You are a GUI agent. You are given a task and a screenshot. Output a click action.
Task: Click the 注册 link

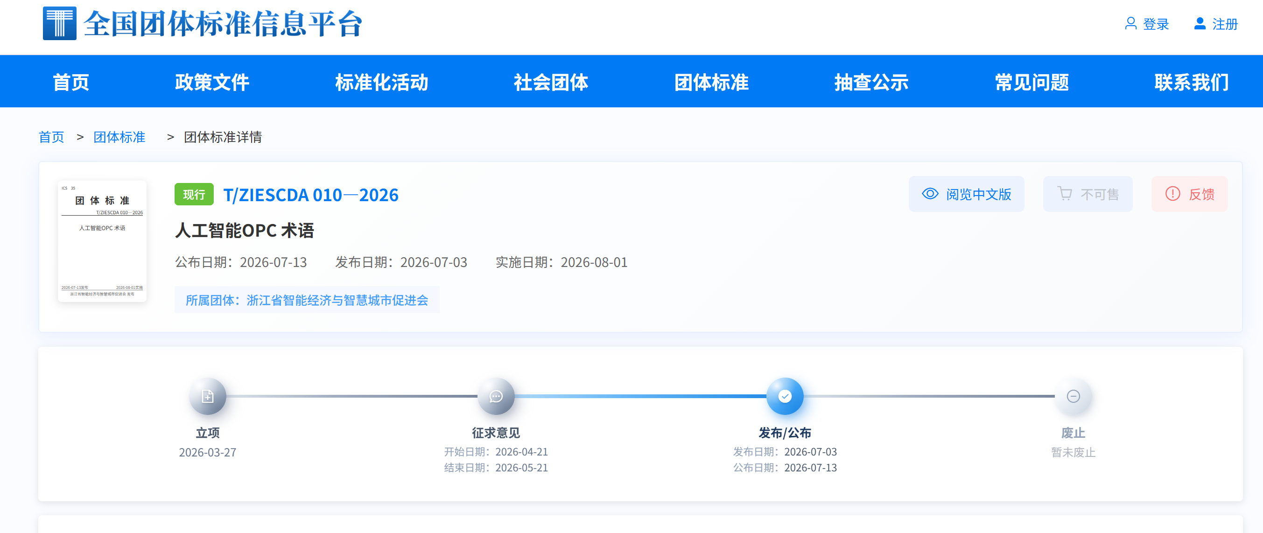coord(1225,24)
